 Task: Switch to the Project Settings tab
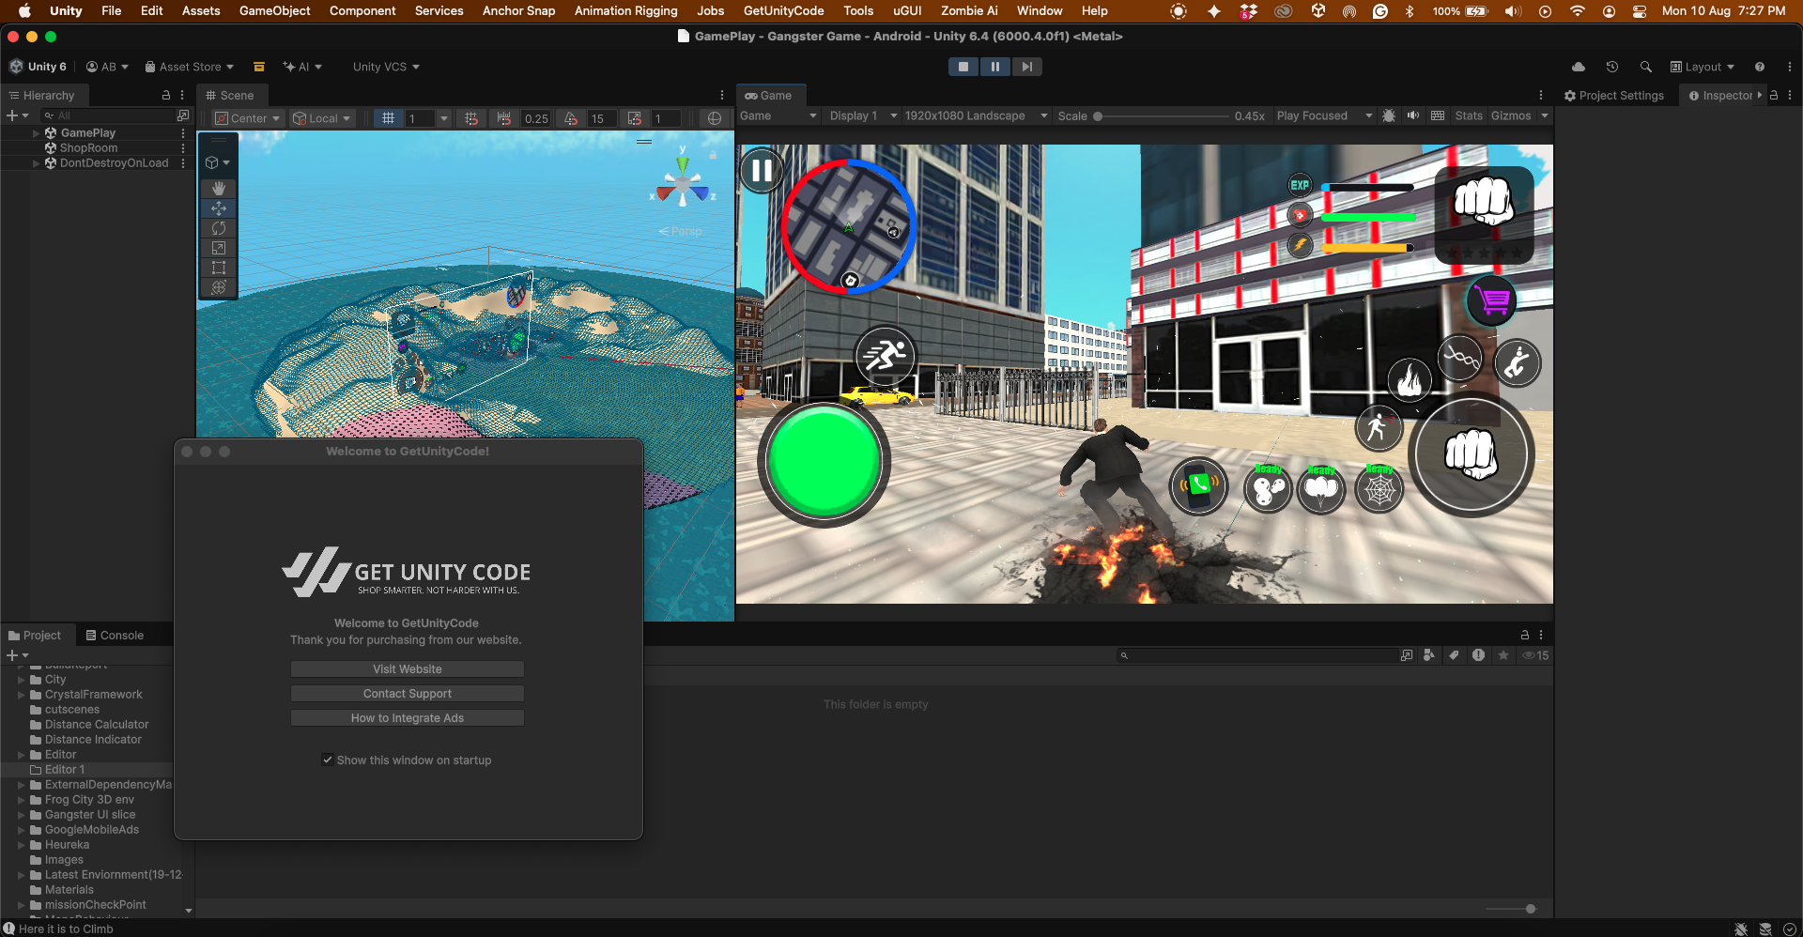(1614, 96)
